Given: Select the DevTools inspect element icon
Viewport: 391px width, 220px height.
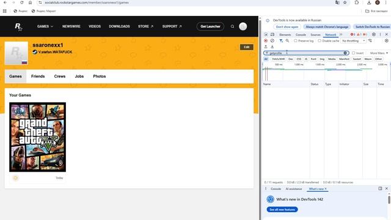Looking at the screenshot, I should pos(266,34).
